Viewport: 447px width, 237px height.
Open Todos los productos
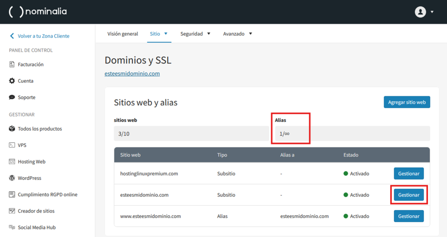pos(40,129)
